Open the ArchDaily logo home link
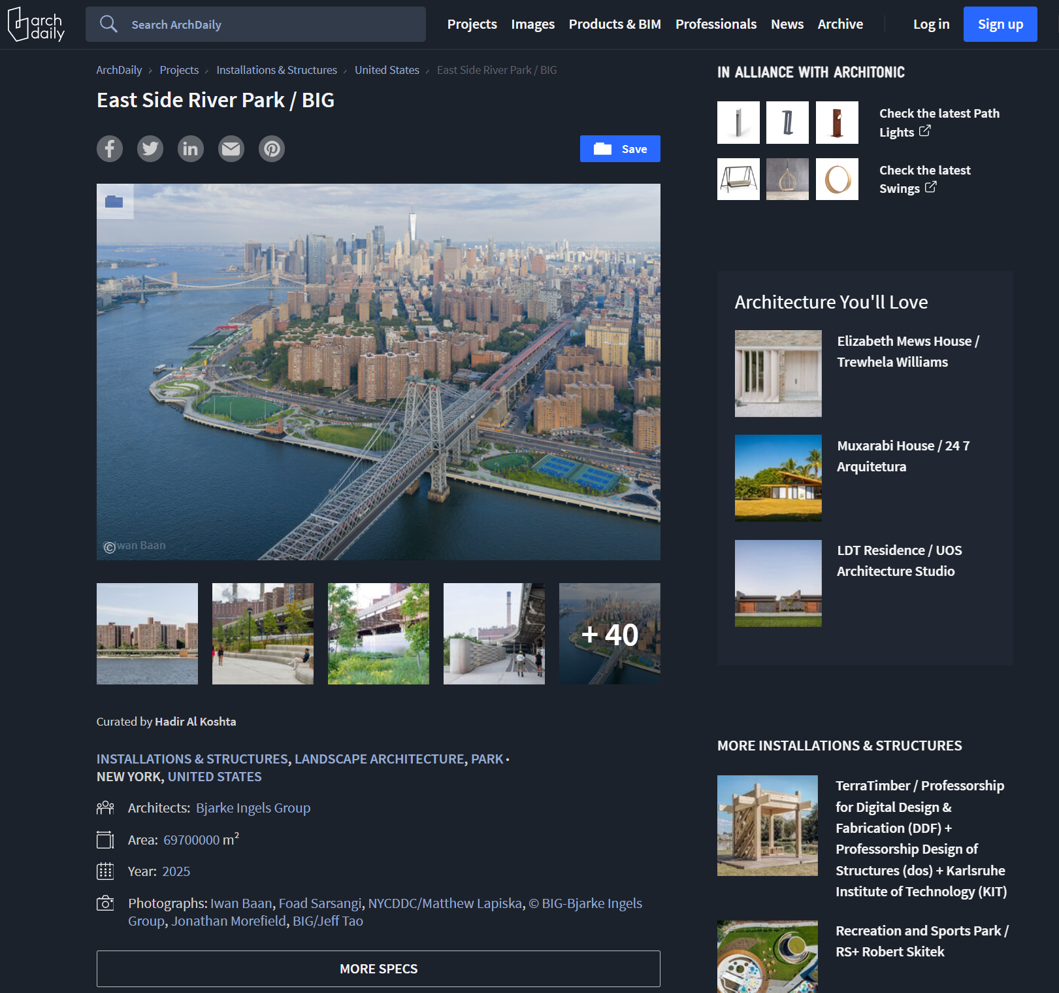This screenshot has width=1059, height=993. tap(37, 24)
